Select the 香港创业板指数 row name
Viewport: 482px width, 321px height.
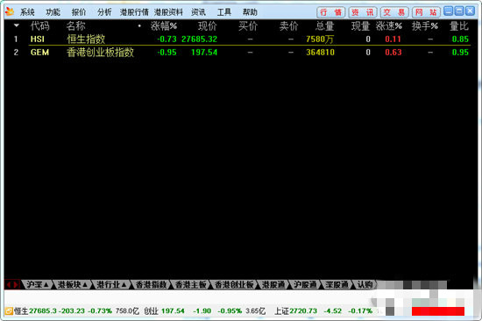[x=101, y=53]
